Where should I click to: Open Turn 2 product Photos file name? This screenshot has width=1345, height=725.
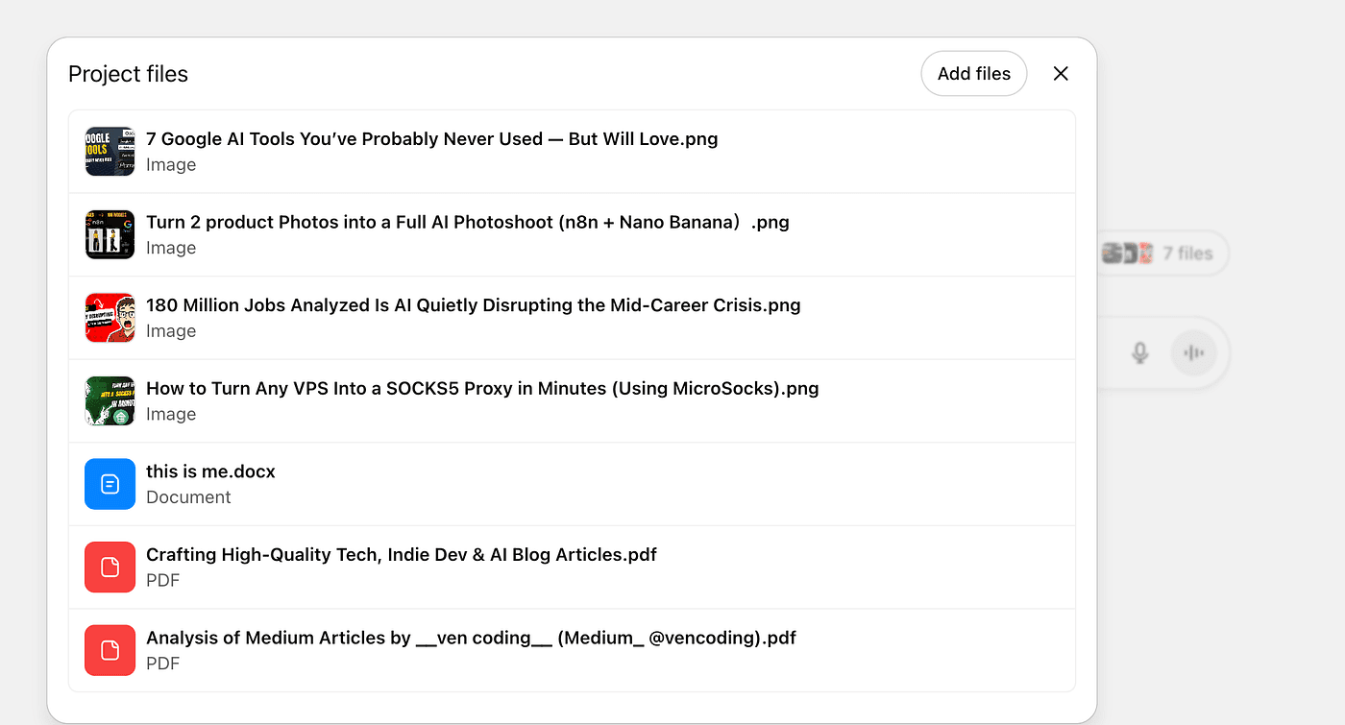coord(467,223)
